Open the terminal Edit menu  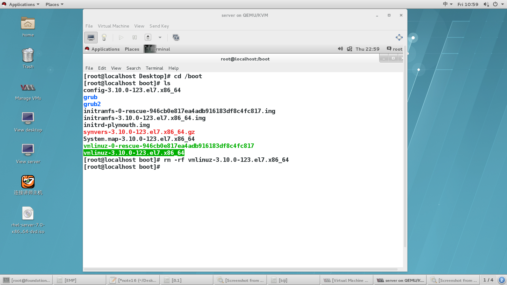pyautogui.click(x=102, y=68)
